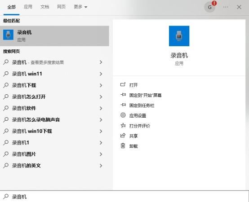Expand arrow beside 录音机图片
Viewport: 249px width, 202px height.
pos(101,154)
